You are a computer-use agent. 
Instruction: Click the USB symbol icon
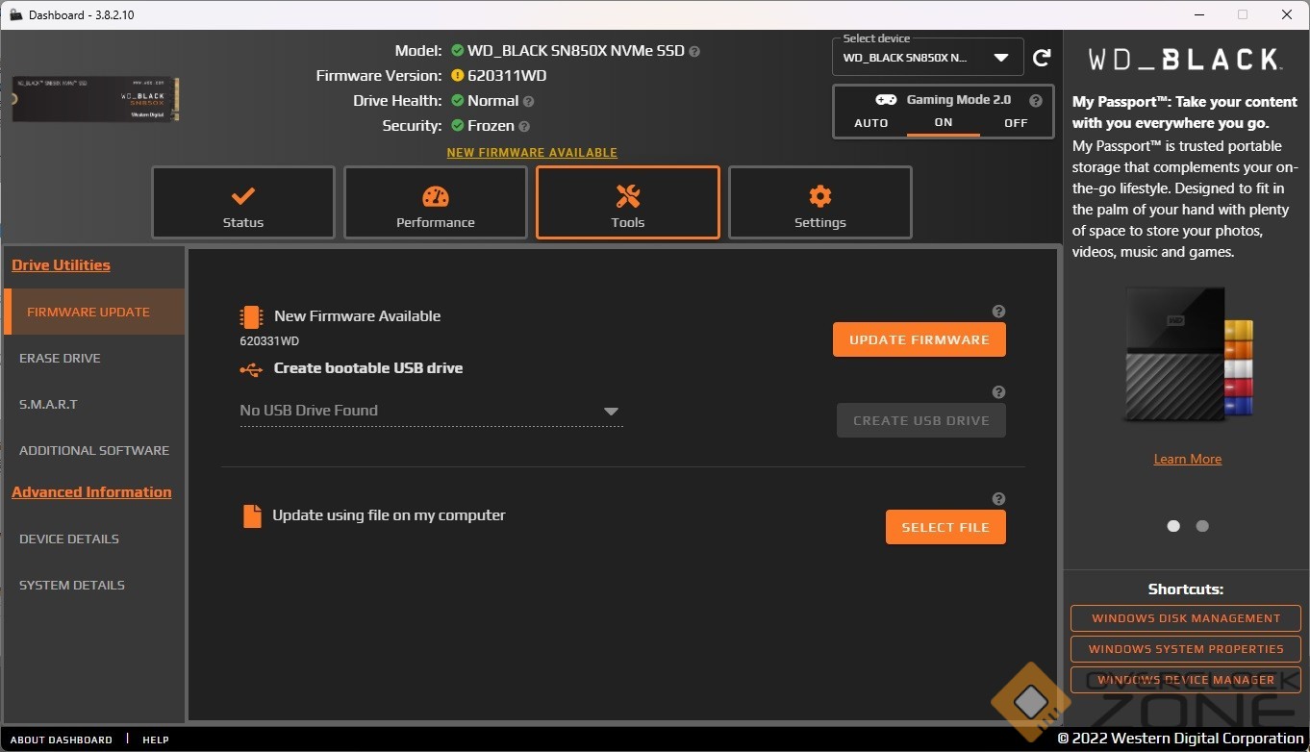point(250,368)
